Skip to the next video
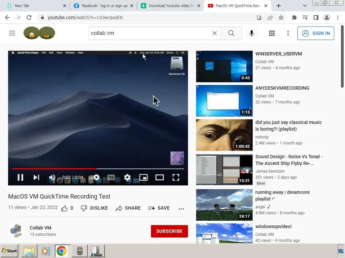This screenshot has width=345, height=258. coord(36,177)
